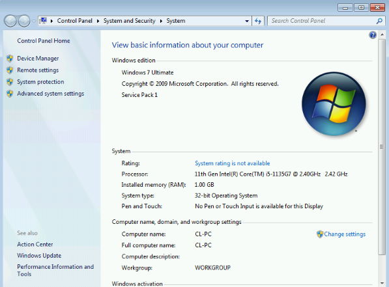Click the Copyright 2009 Microsoft Corporation line
The image size is (389, 287).
coord(200,84)
